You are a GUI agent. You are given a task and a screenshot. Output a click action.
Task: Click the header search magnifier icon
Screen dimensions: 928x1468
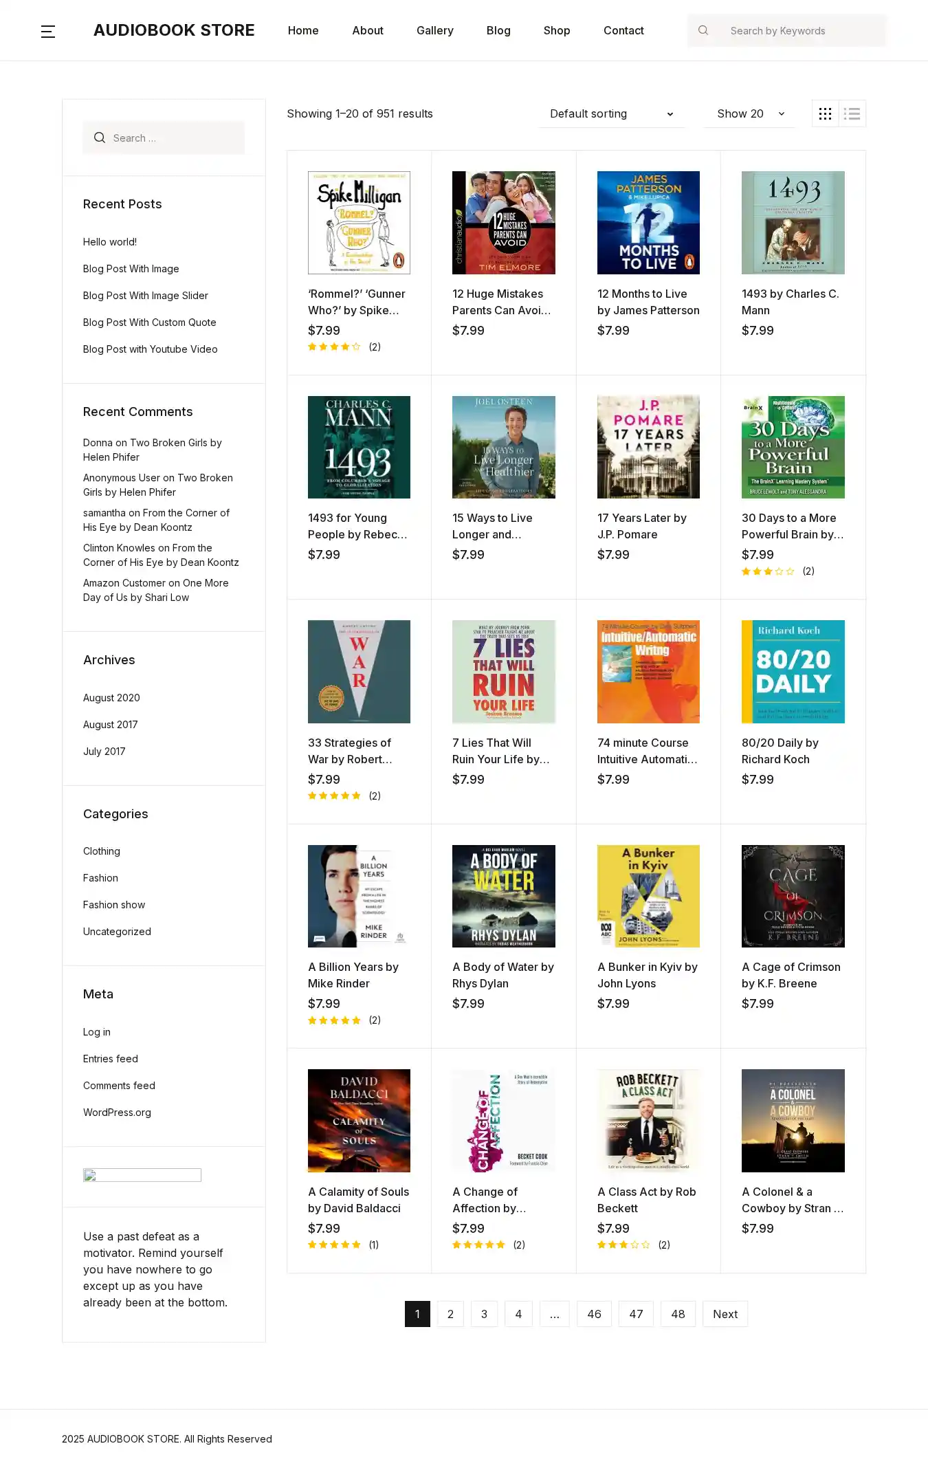click(703, 30)
